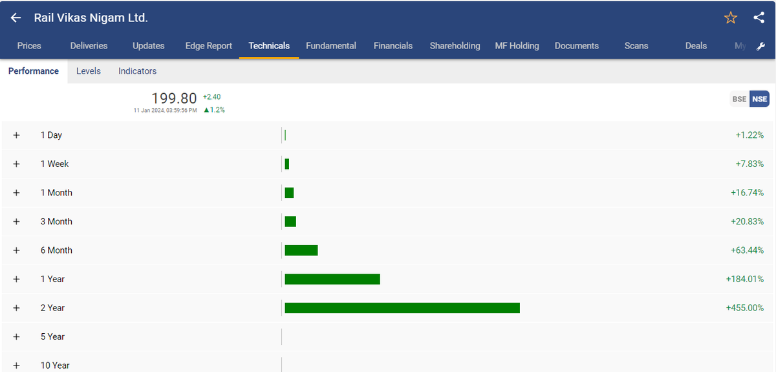The image size is (776, 372).
Task: Click the +455.00% return value
Action: coord(745,308)
